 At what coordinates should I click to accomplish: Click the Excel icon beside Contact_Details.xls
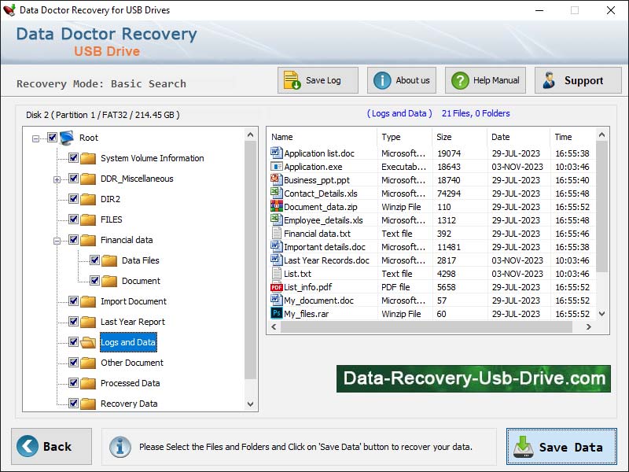277,194
